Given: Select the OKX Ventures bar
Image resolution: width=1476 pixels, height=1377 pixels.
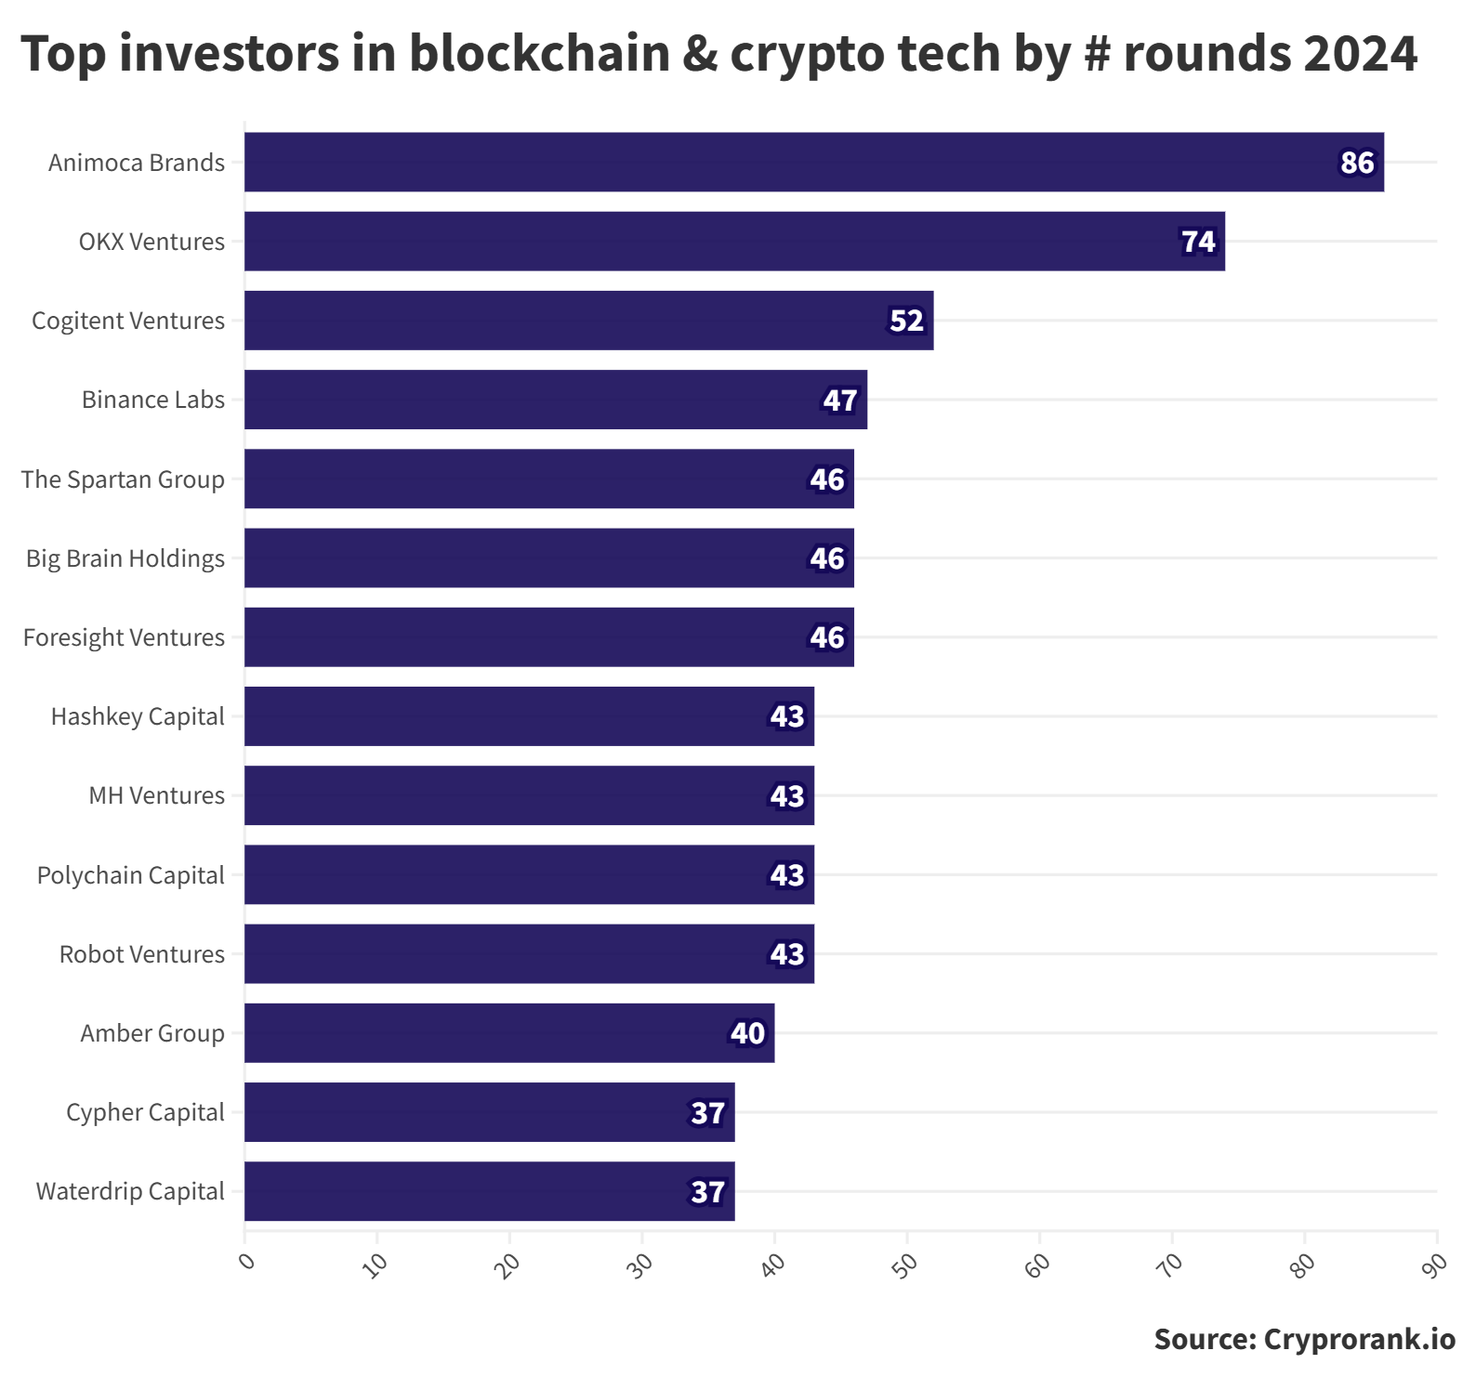Looking at the screenshot, I should coord(734,242).
